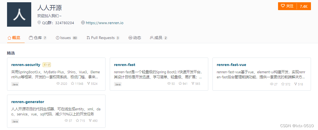Click the 仓库 tab repository icon
The width and height of the screenshot is (318, 130).
pos(31,38)
